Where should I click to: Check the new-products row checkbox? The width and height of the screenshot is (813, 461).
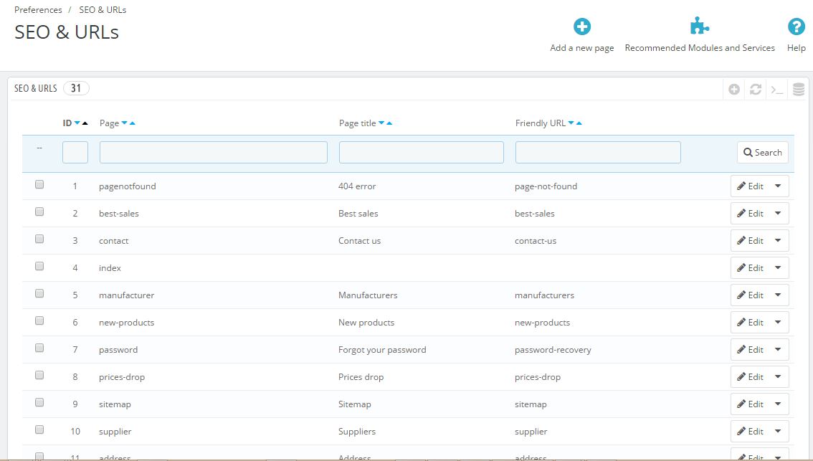[x=39, y=320]
